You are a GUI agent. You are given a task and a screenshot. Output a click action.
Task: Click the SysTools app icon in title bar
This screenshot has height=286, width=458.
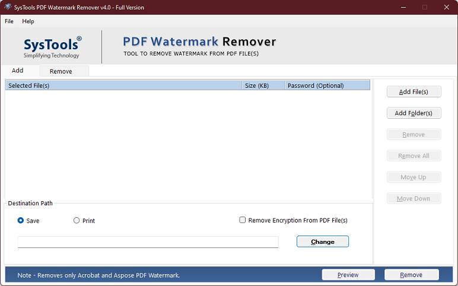click(x=8, y=7)
